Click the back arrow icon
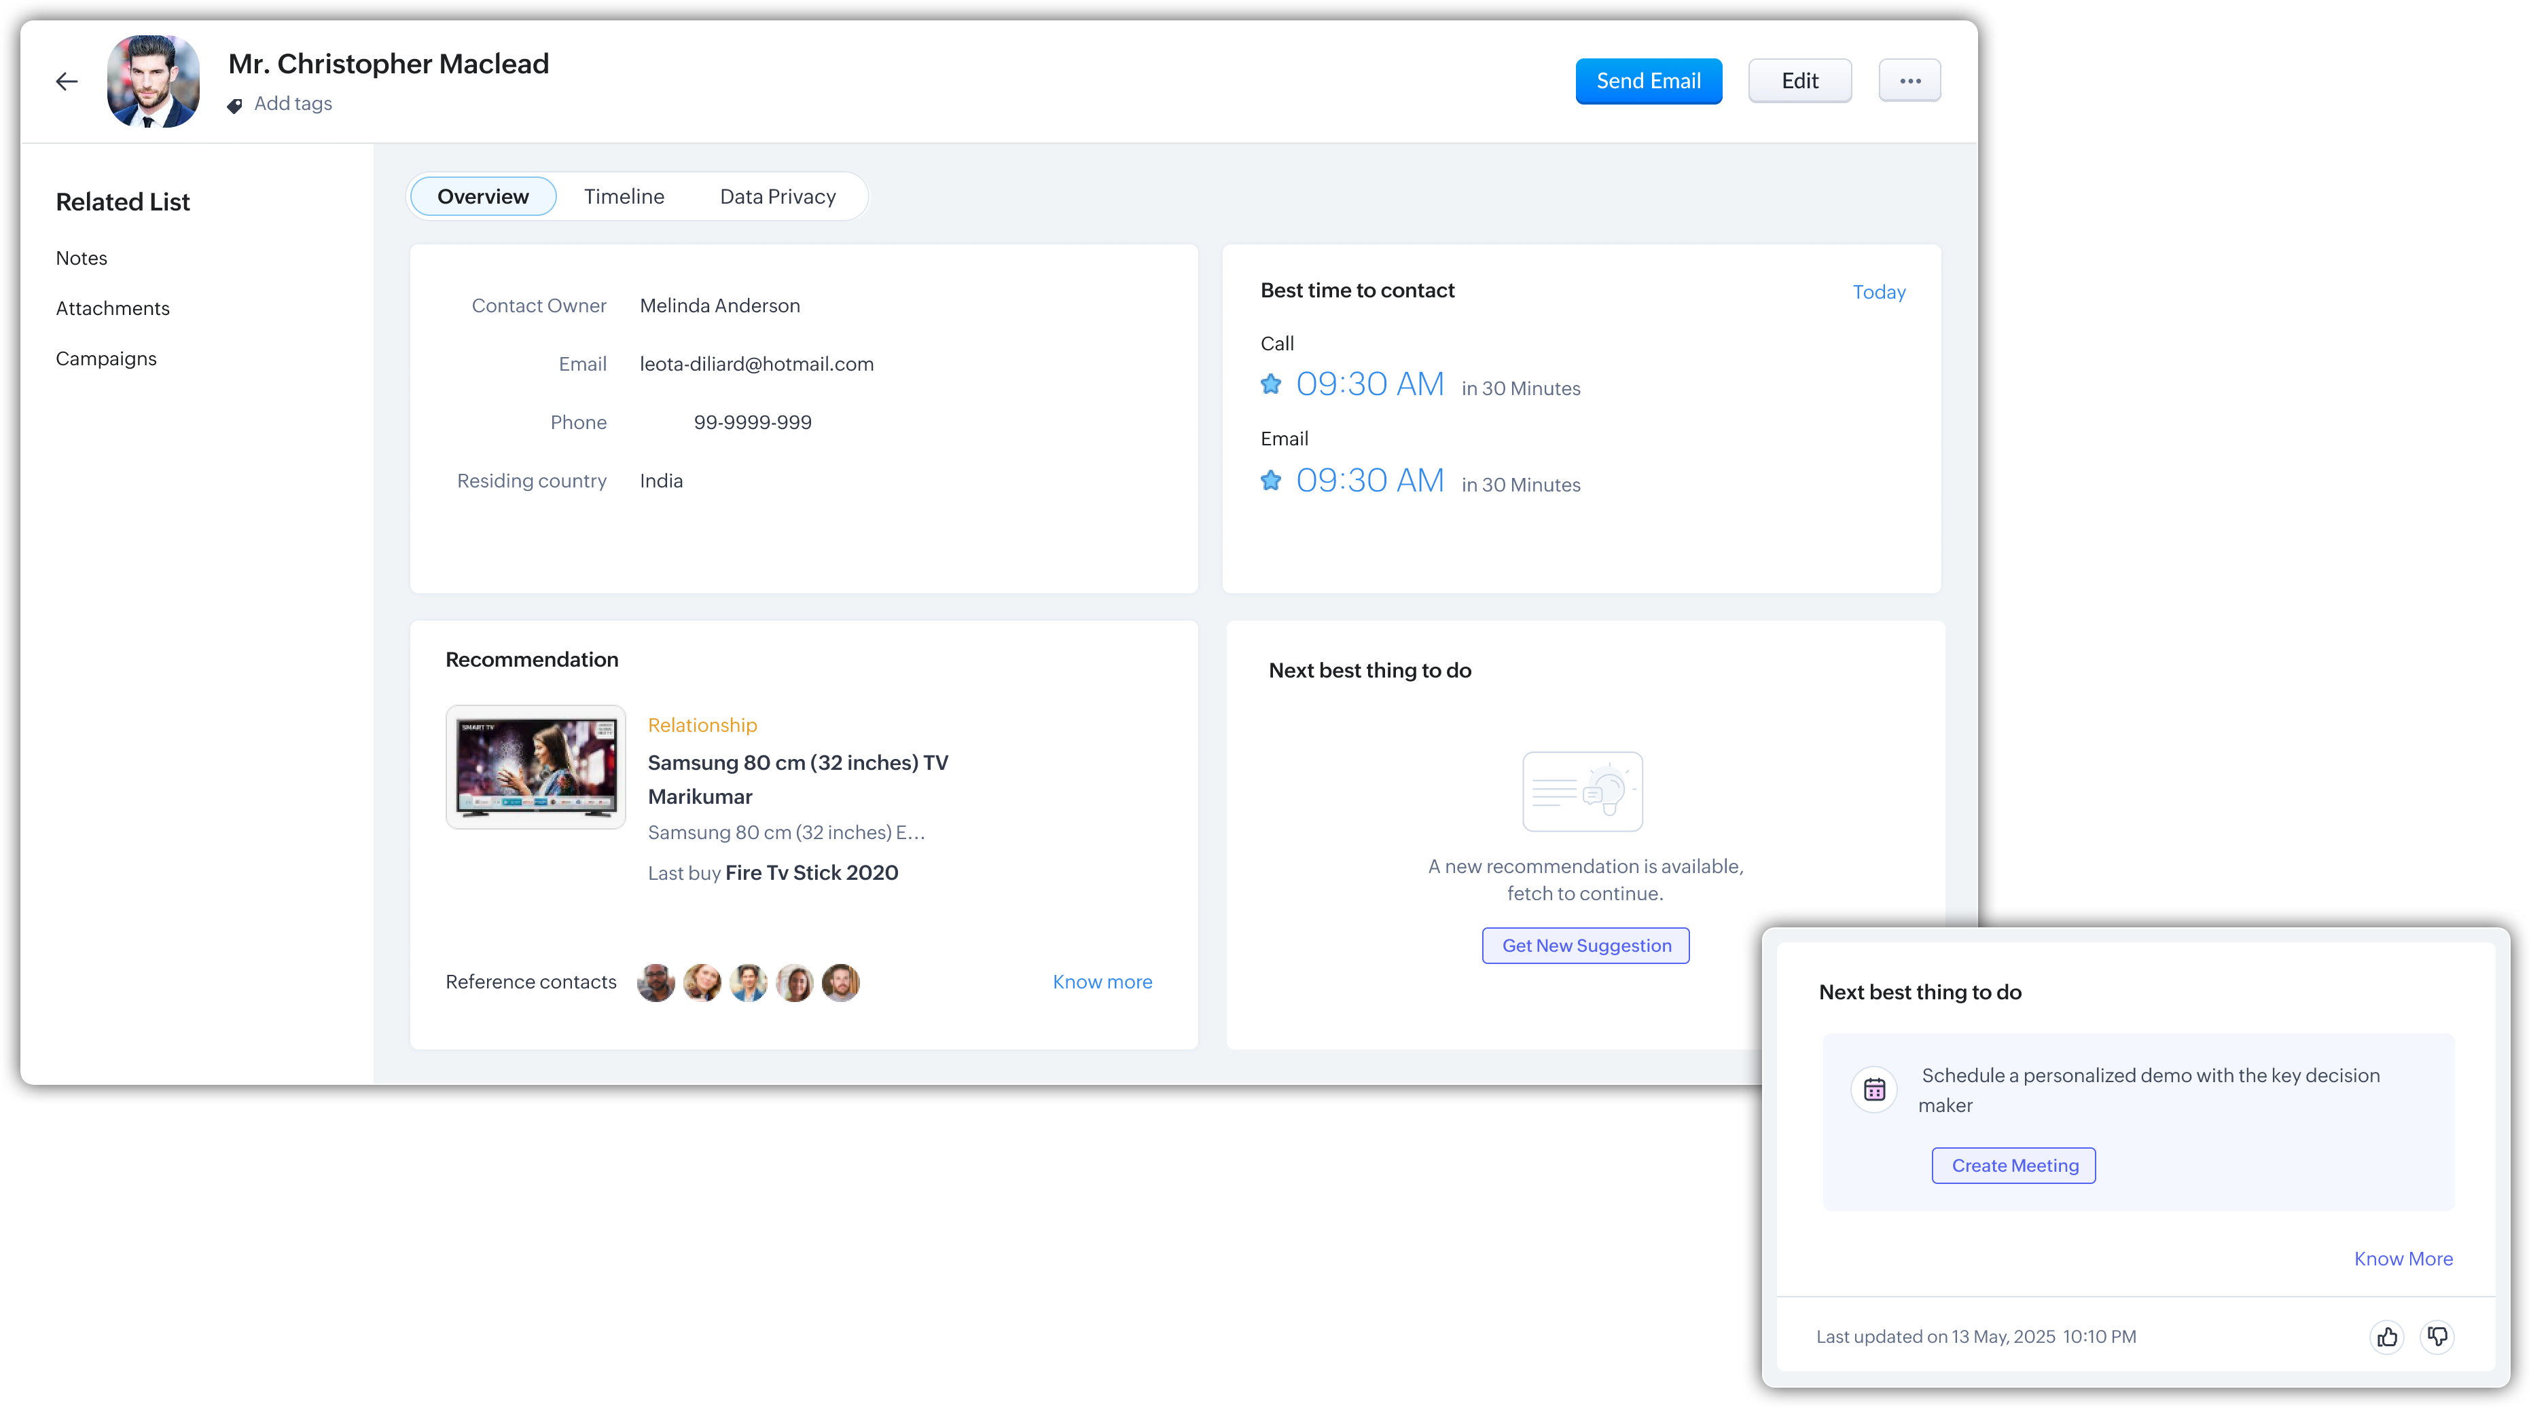Viewport: 2531px width, 1408px height. coord(67,81)
